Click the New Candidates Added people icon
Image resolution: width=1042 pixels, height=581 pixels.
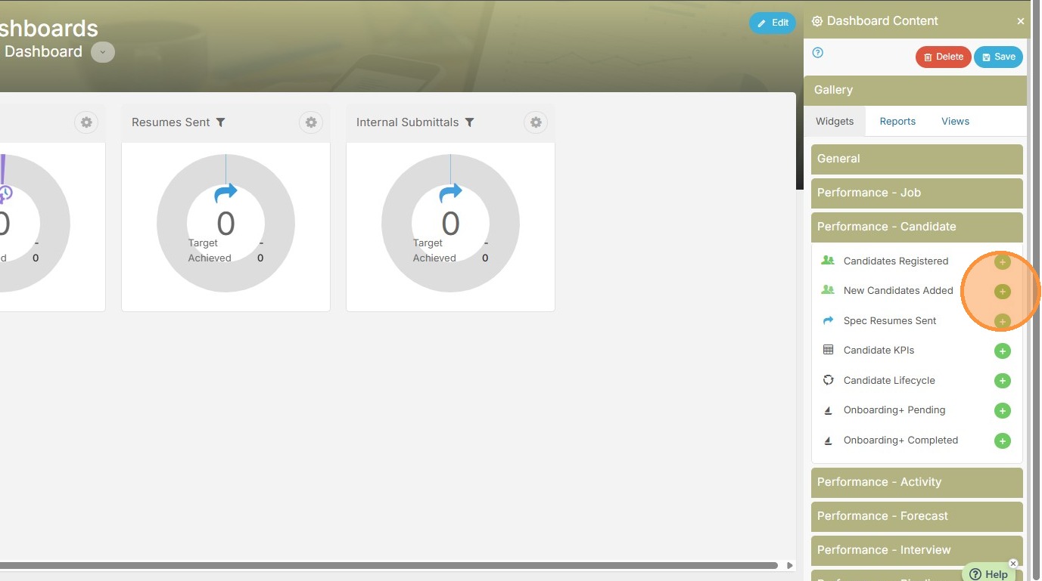828,290
